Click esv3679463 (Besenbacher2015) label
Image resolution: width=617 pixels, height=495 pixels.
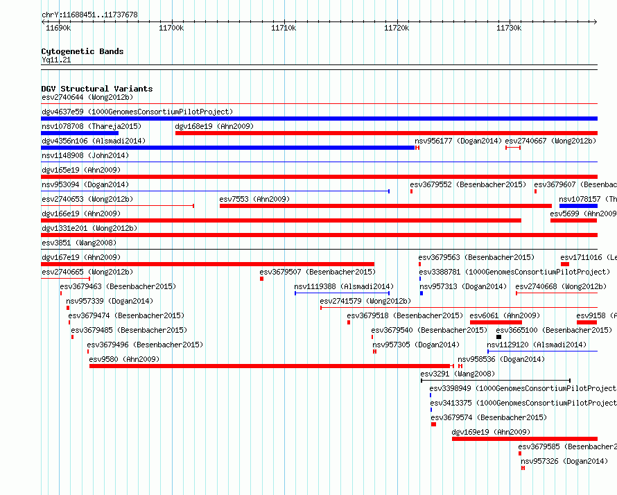118,286
